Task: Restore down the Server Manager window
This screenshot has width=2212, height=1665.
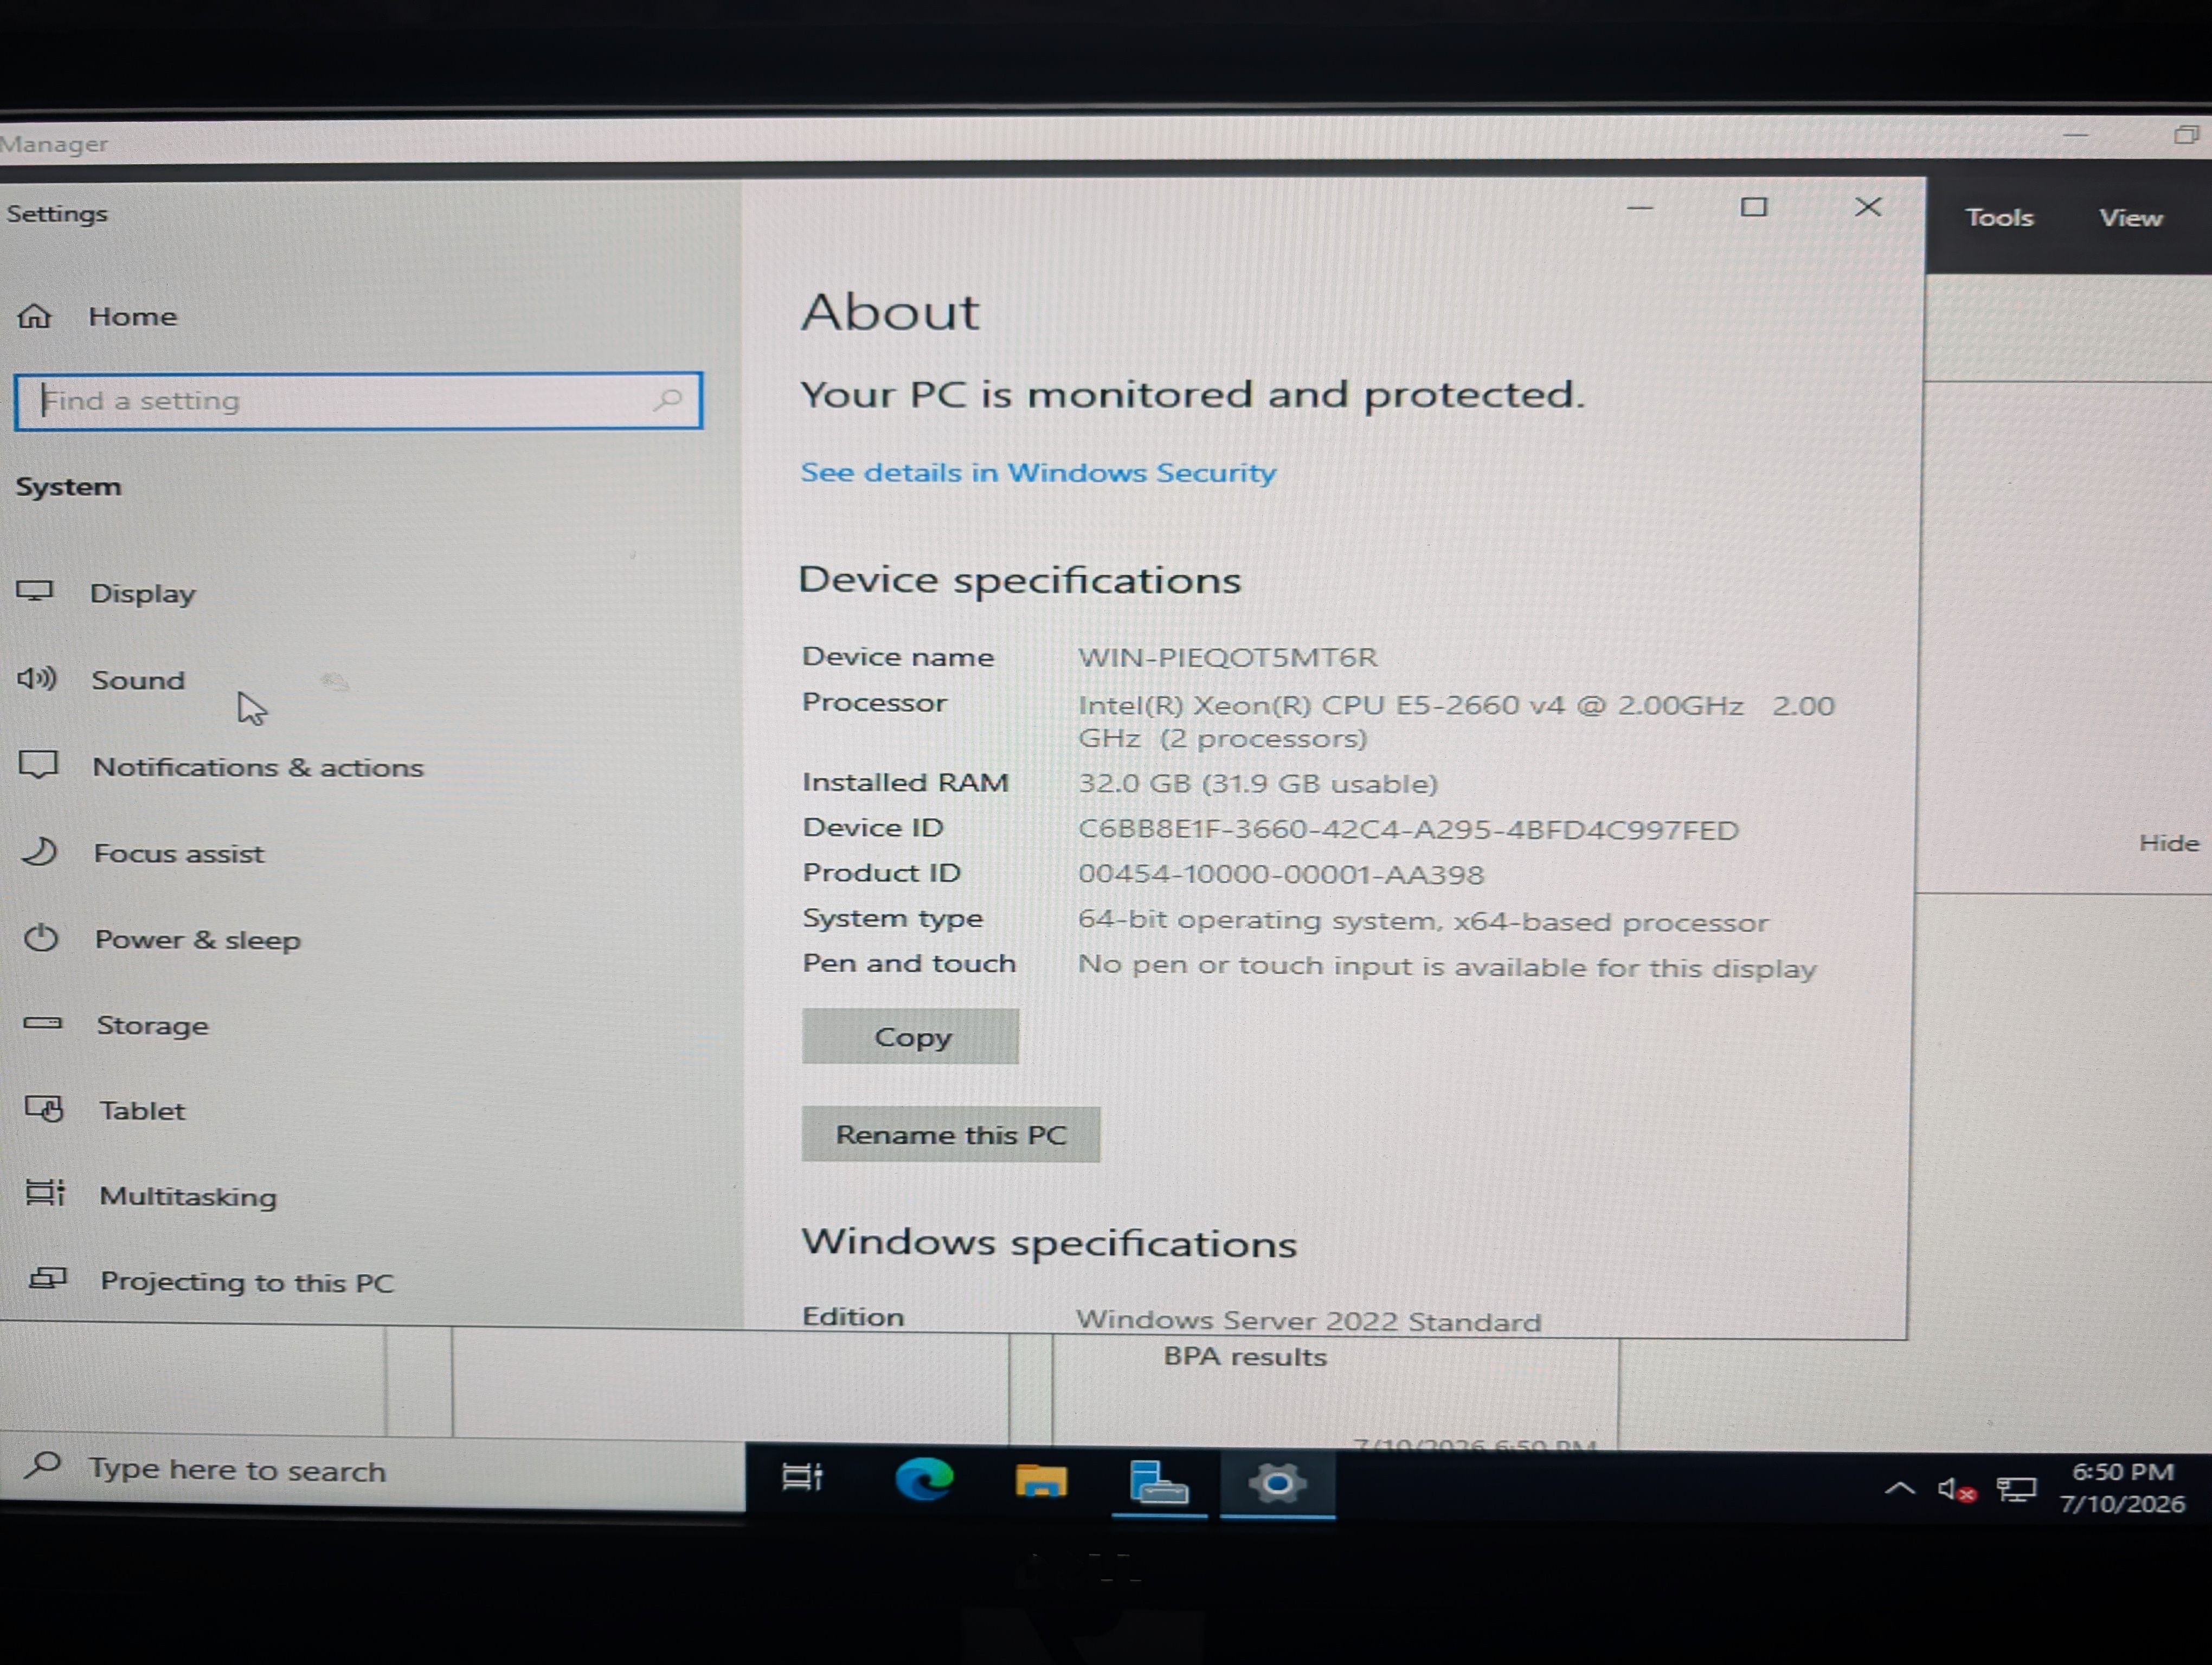Action: (2186, 135)
